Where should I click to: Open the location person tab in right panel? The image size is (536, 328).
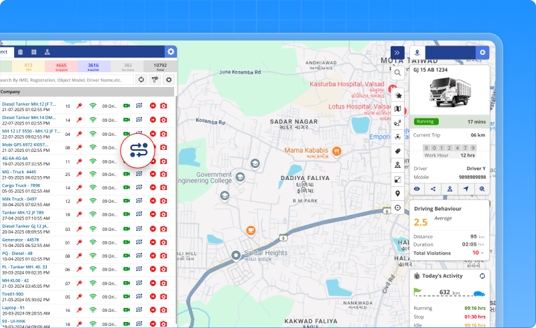[x=417, y=52]
